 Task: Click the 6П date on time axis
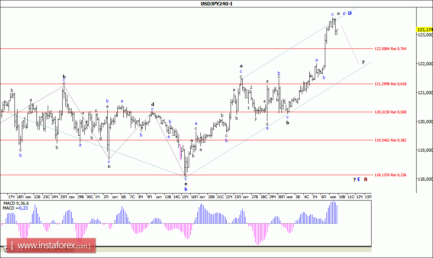click(324, 197)
